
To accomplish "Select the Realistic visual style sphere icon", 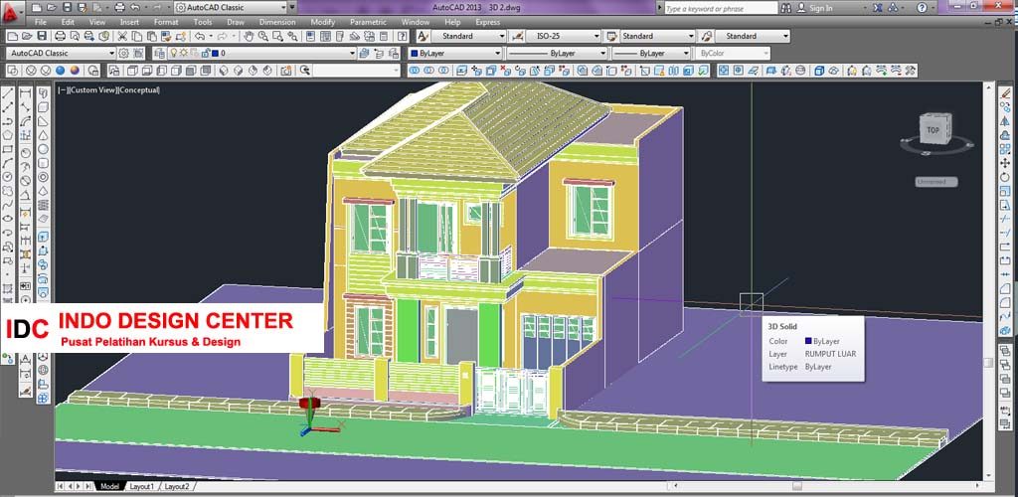I will pyautogui.click(x=61, y=70).
